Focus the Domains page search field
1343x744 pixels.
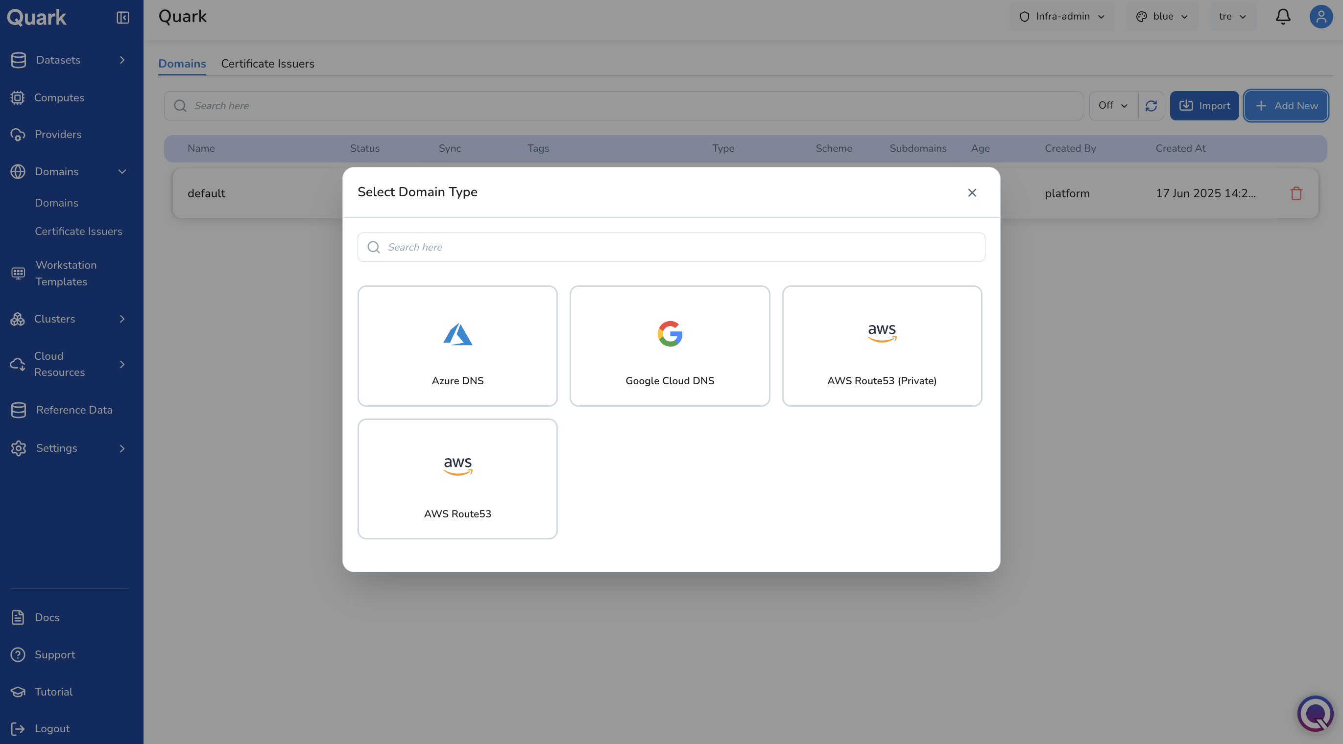pos(623,106)
